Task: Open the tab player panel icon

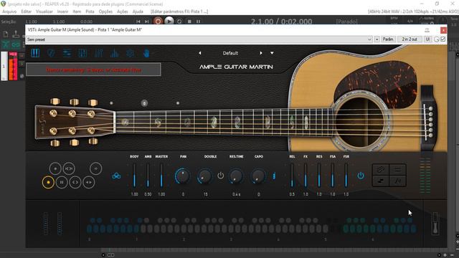Action: [67, 53]
